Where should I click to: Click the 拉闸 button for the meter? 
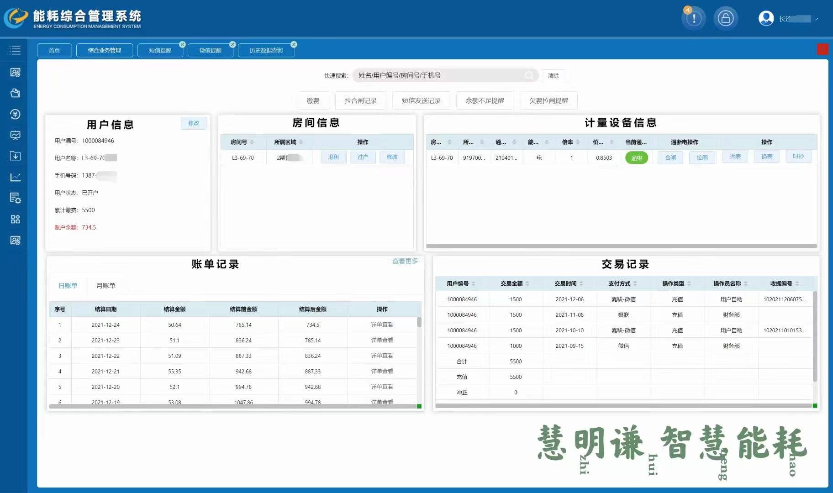[x=702, y=157]
